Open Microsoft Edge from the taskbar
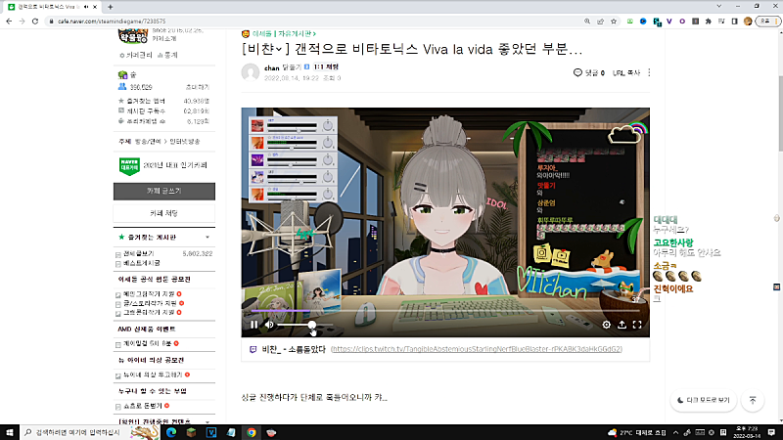 tap(171, 432)
